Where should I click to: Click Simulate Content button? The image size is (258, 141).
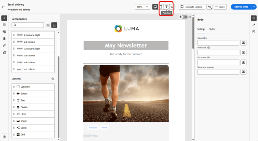pos(192,7)
